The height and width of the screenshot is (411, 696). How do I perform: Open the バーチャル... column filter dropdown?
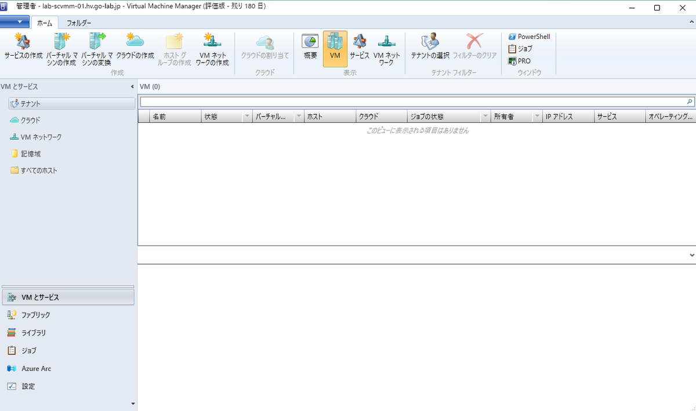coord(299,117)
